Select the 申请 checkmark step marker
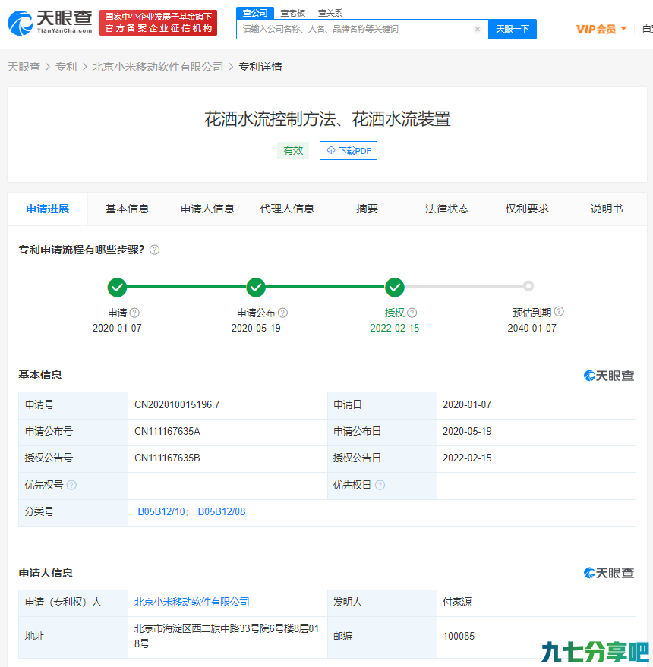653x667 pixels. tap(117, 288)
